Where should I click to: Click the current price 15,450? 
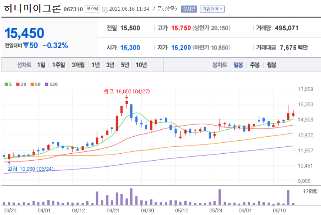[24, 33]
